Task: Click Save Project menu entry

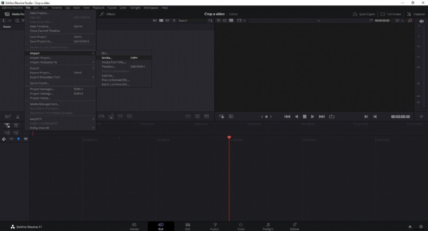Action: 60,37
